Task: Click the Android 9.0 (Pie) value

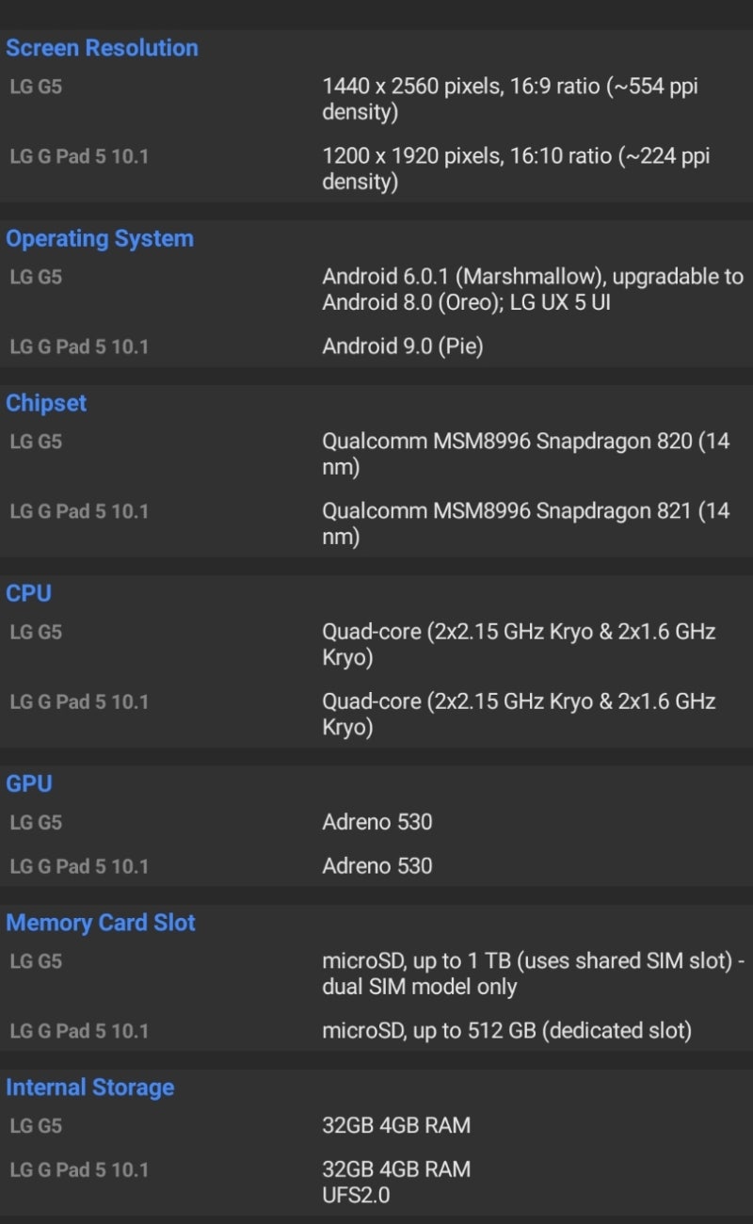Action: point(402,346)
